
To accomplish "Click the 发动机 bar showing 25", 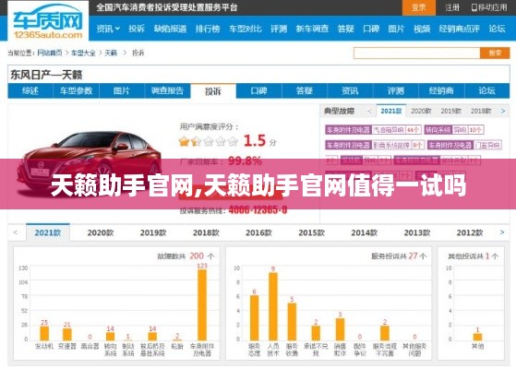I will coord(44,333).
